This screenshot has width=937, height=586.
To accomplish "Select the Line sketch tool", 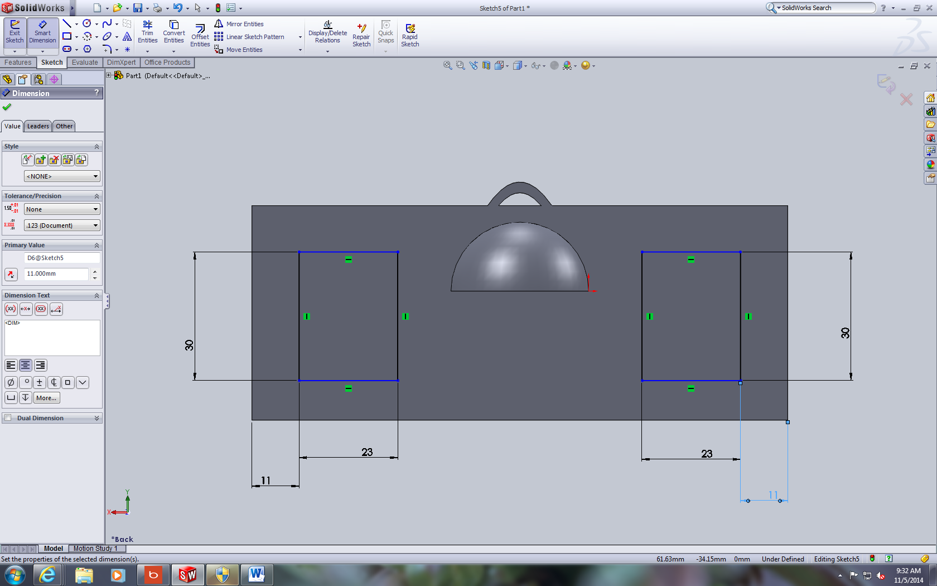I will [x=67, y=23].
